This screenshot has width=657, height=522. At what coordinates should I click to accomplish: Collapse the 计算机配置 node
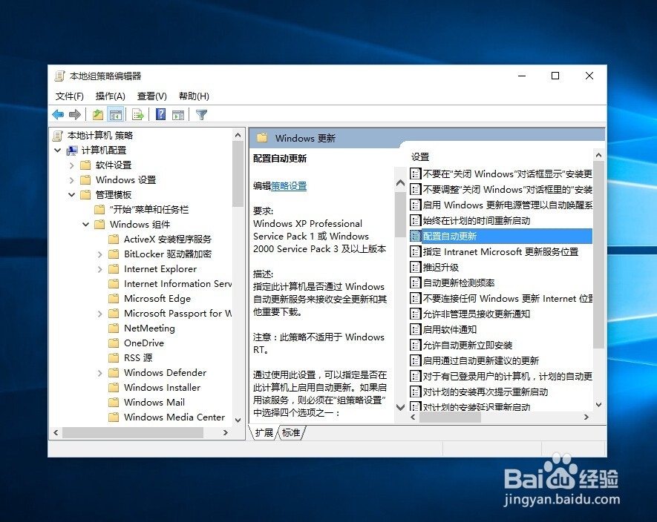[58, 151]
